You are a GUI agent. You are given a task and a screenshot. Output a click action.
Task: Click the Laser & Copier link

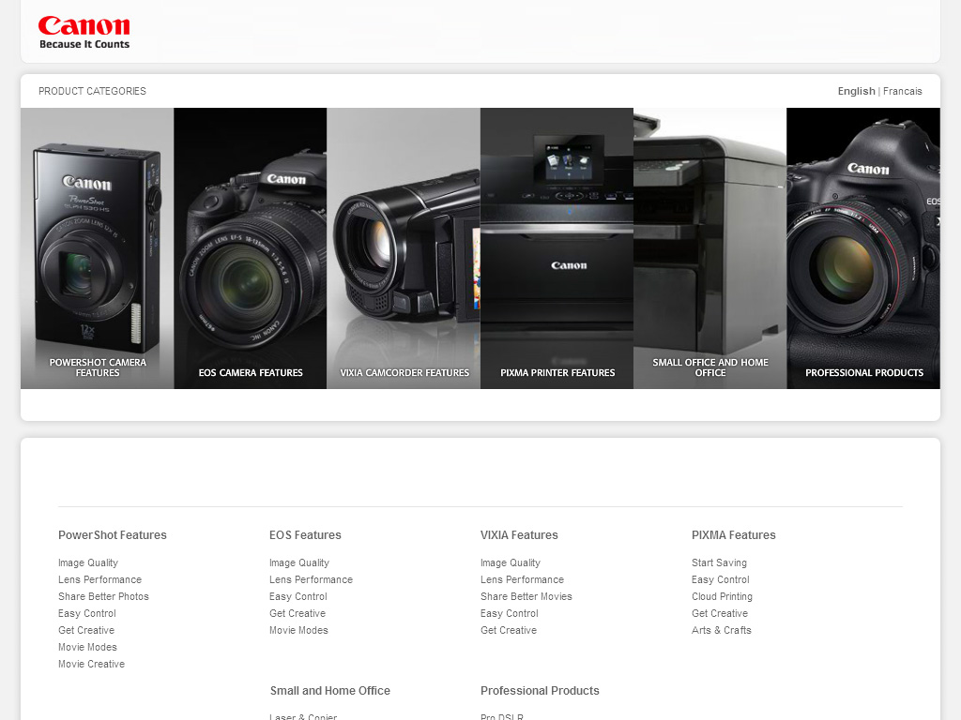[x=303, y=716]
